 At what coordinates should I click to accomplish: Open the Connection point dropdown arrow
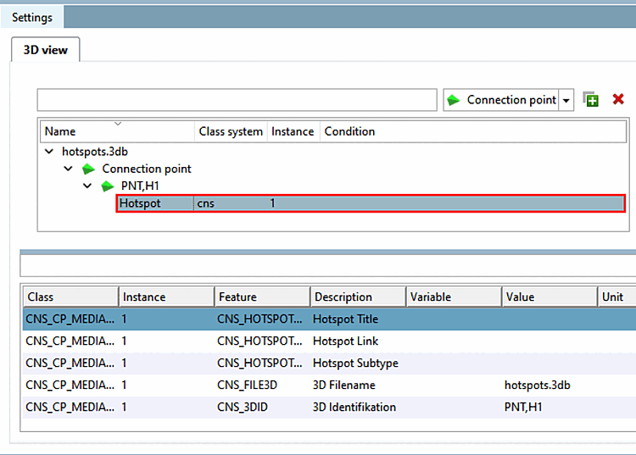point(566,100)
